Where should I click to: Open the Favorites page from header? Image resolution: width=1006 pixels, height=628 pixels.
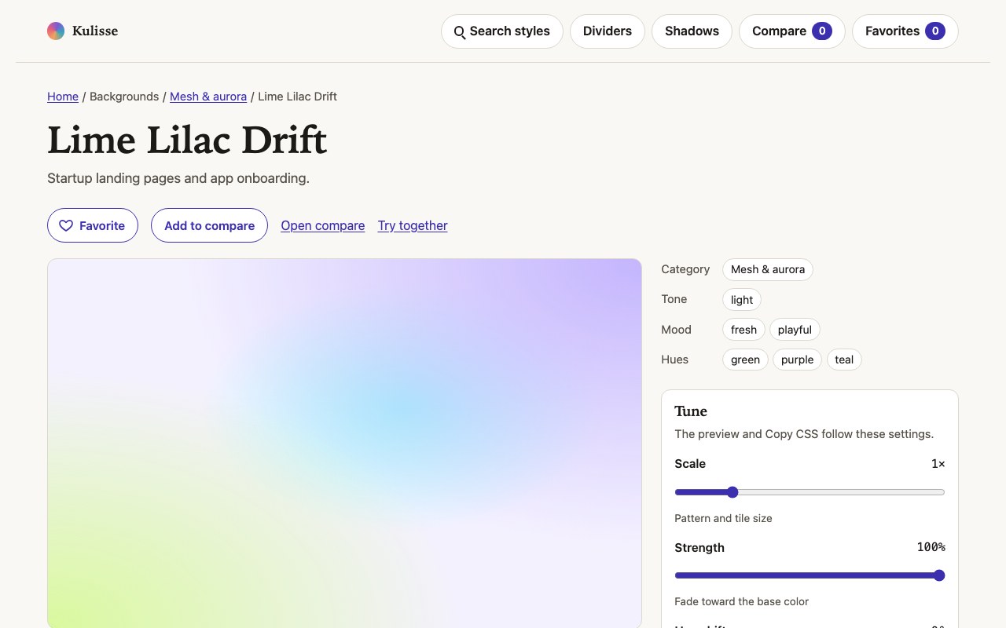pos(905,31)
